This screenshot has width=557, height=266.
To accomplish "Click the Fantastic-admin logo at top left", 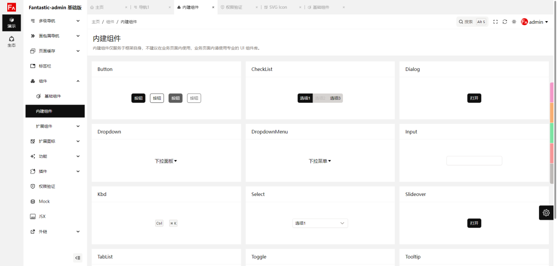I will click(x=11, y=7).
